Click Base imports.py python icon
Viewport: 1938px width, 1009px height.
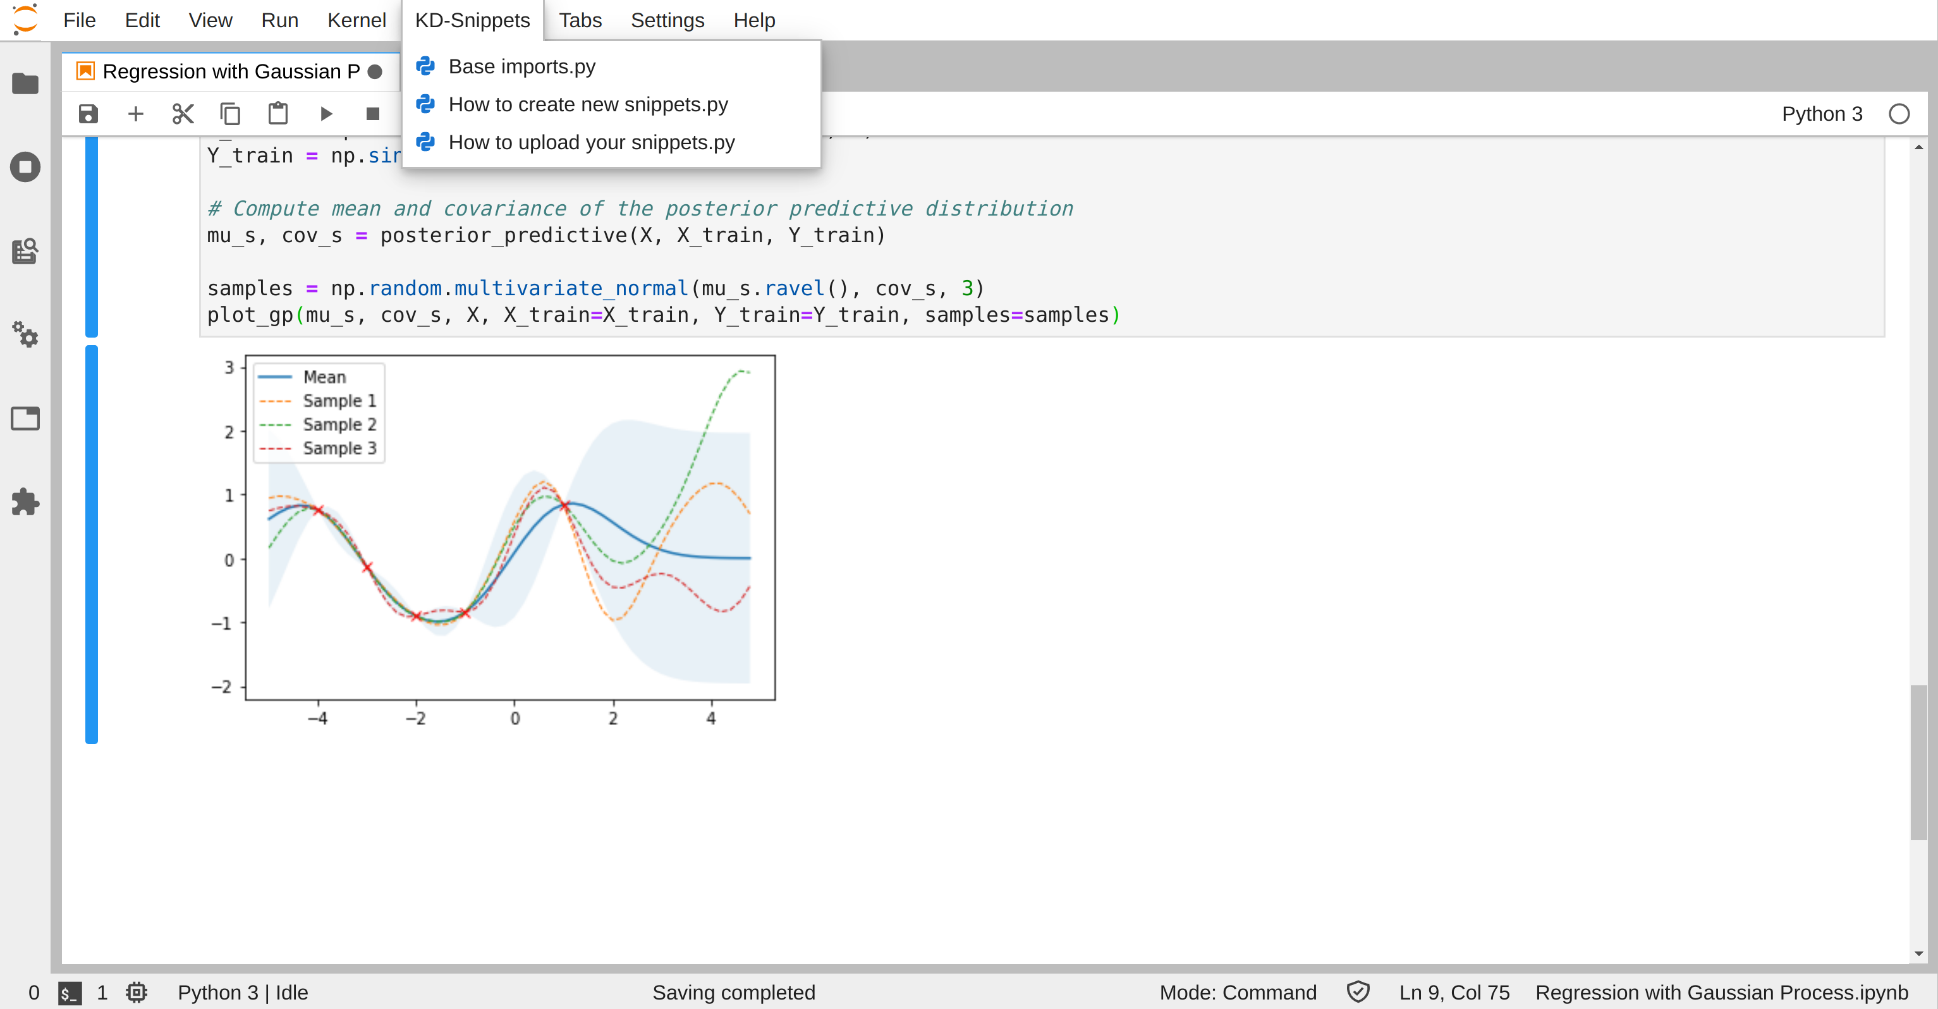[x=426, y=66]
